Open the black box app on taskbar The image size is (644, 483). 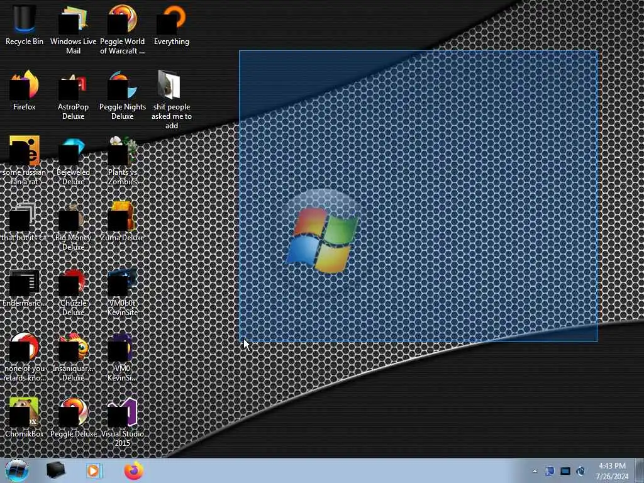click(55, 470)
